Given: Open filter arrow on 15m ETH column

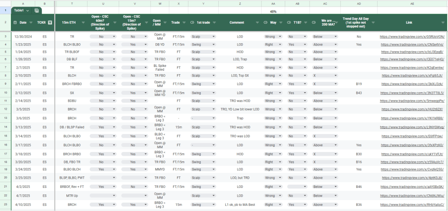Looking at the screenshot, I should point(83,22).
